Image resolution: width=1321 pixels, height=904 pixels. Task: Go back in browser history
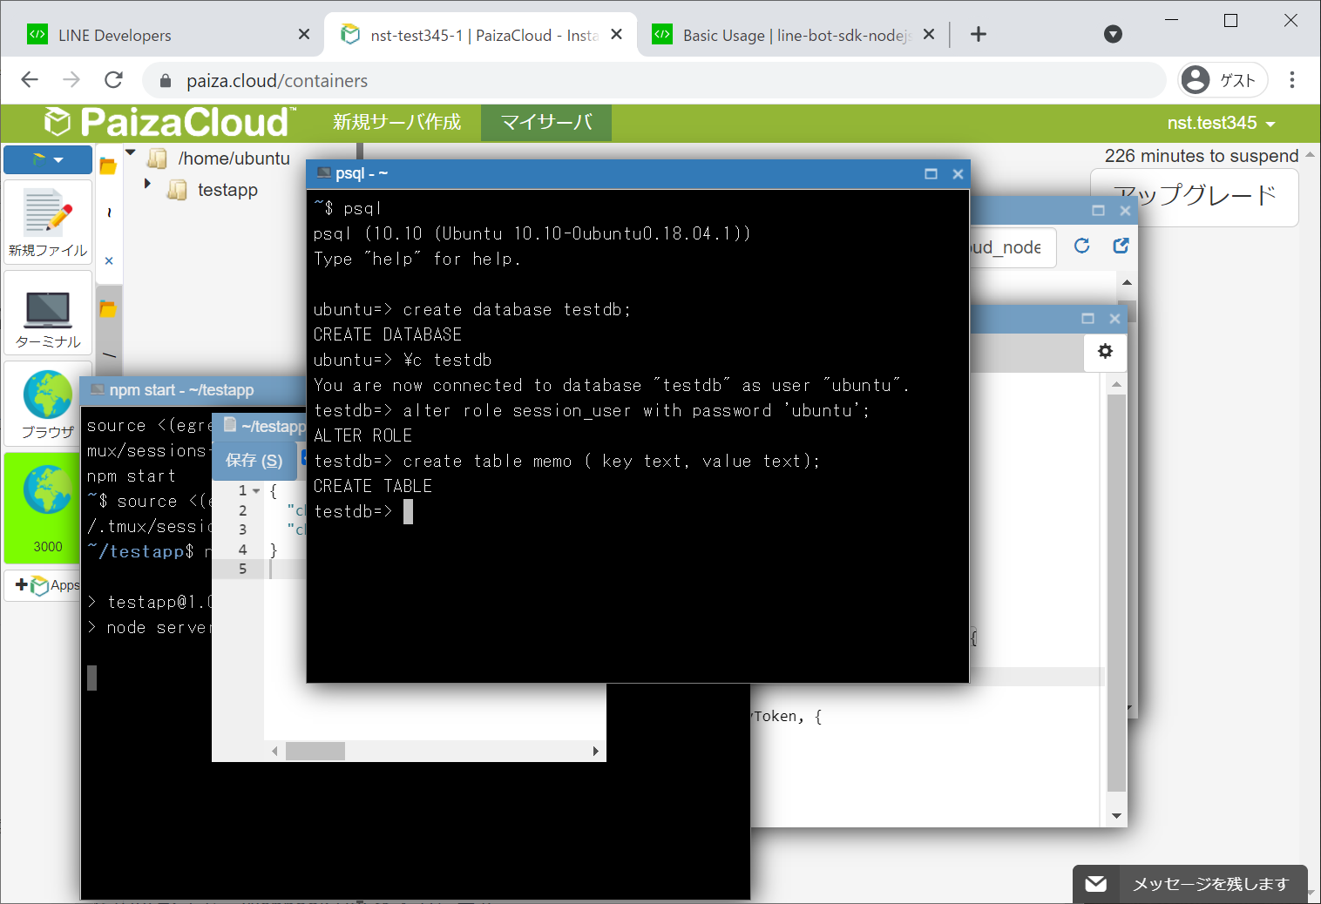[30, 80]
